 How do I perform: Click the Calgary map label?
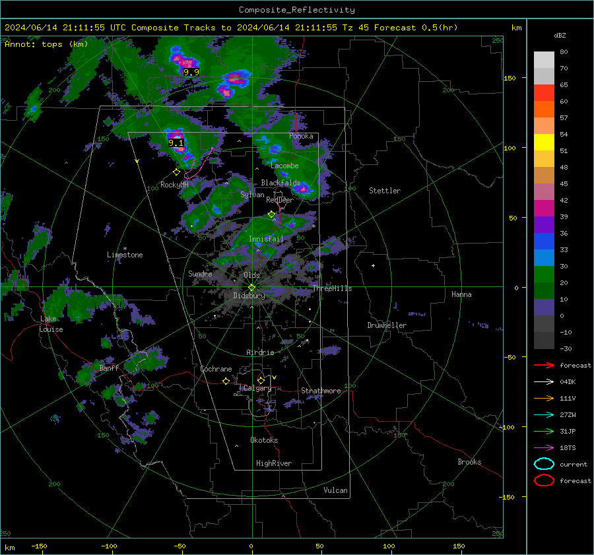coord(257,388)
